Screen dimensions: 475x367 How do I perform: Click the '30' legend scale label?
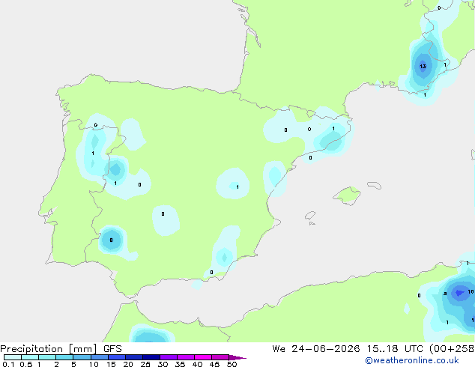163,364
